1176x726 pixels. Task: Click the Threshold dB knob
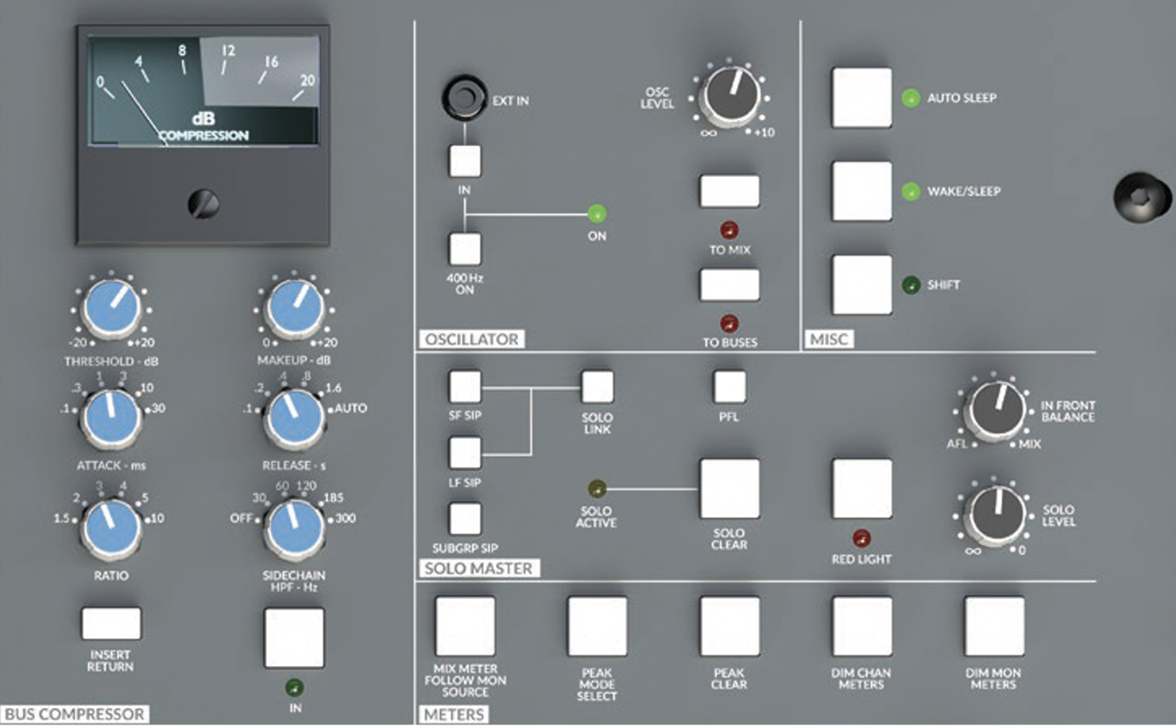[x=111, y=309]
